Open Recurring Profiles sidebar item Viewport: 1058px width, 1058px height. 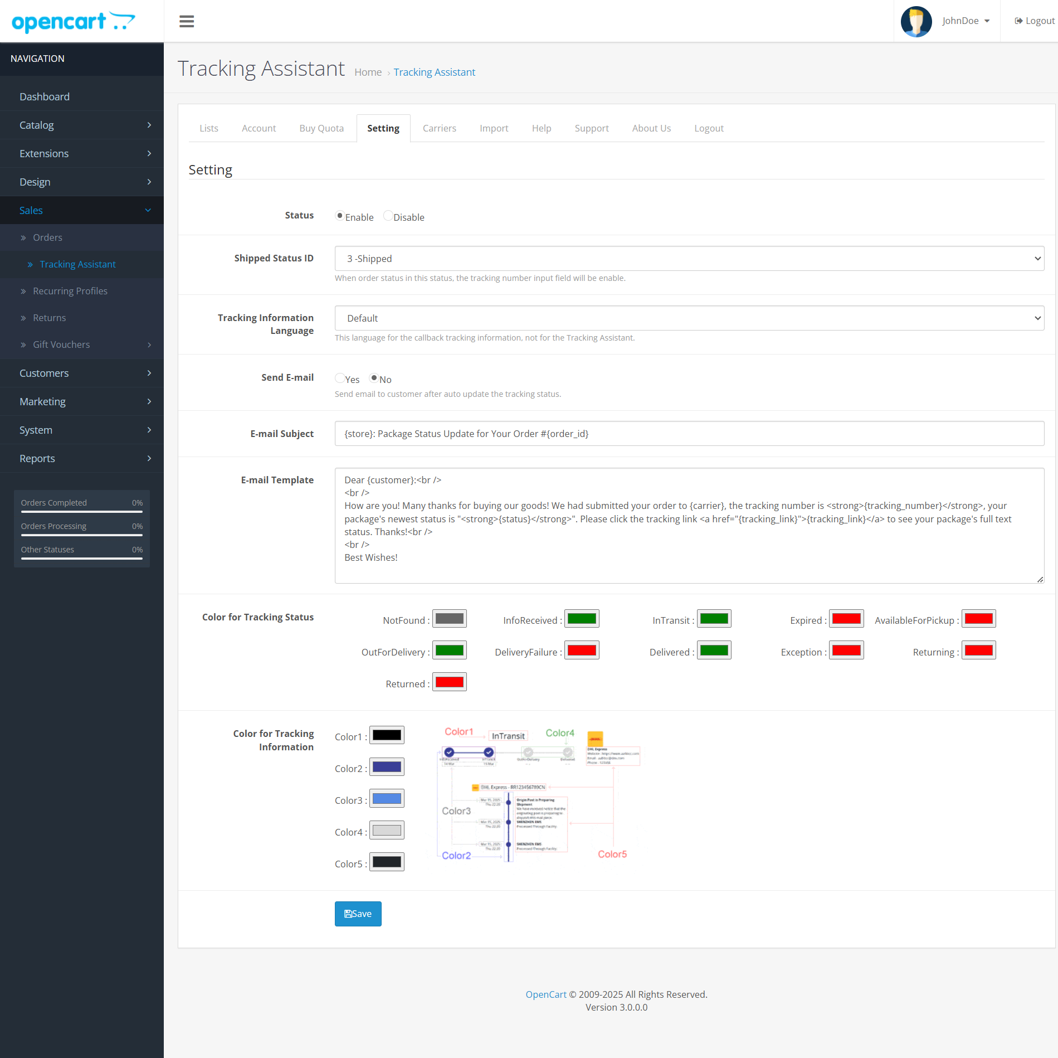(82, 291)
